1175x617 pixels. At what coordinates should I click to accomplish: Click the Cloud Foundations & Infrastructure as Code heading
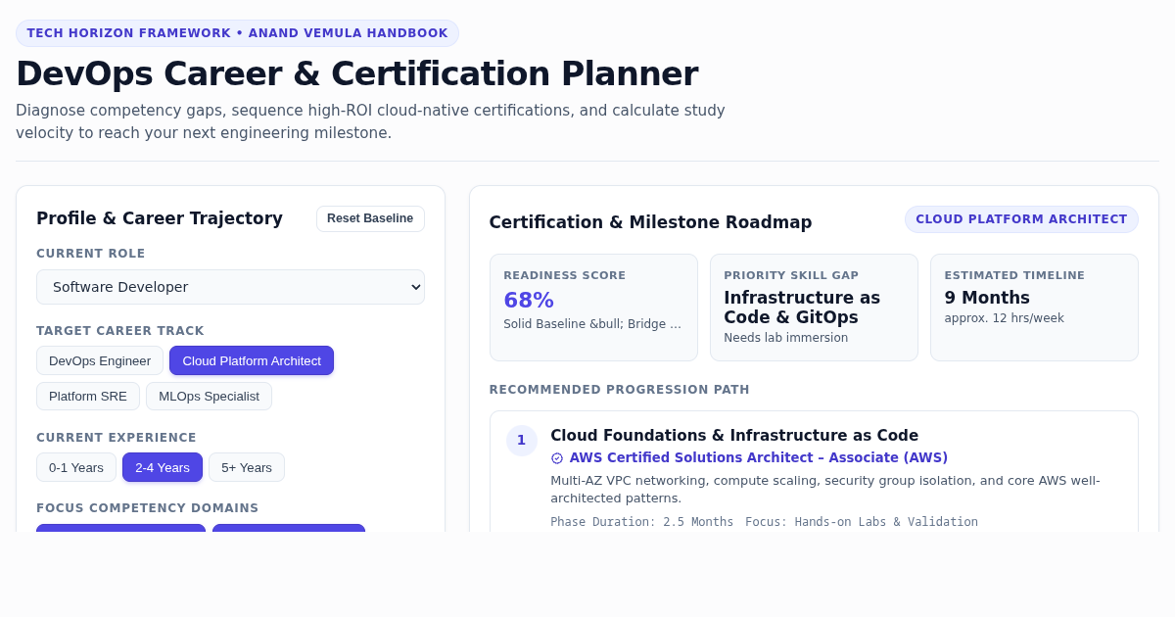[x=734, y=436]
